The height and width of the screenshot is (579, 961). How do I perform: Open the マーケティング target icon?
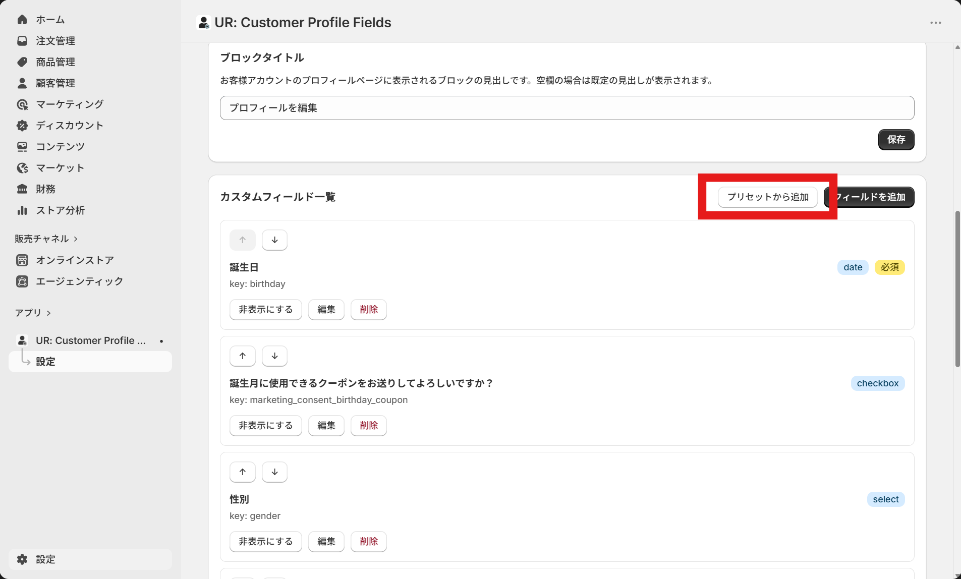click(22, 104)
